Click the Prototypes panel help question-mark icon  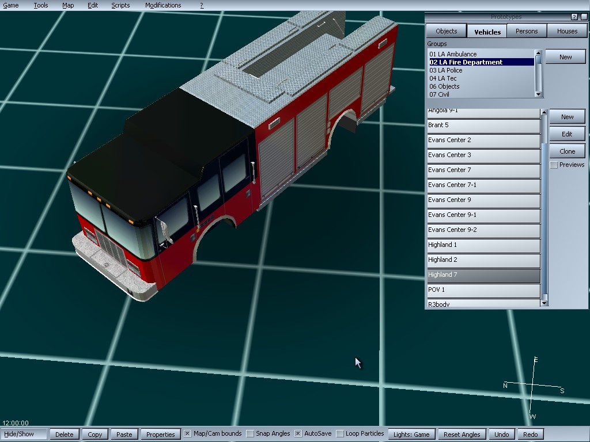point(574,17)
